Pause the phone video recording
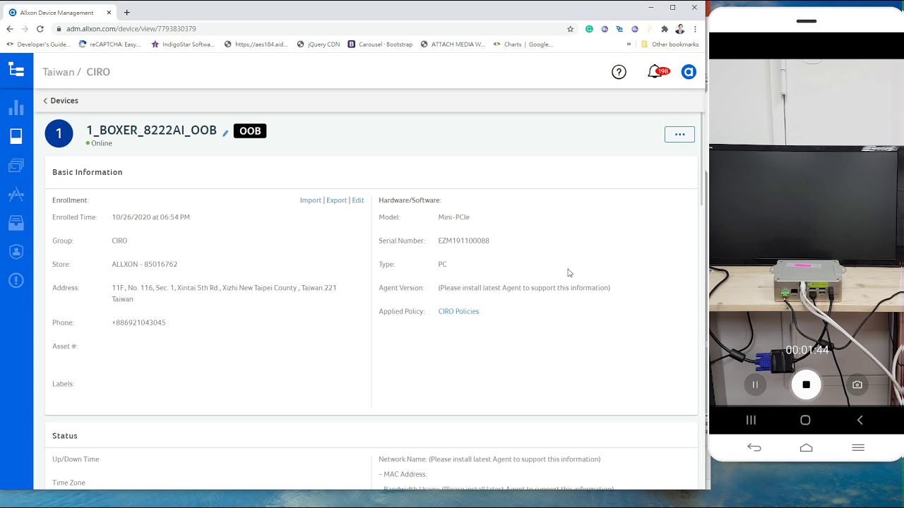904x508 pixels. (755, 385)
